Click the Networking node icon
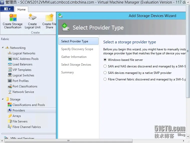Image resolution: width=190 pixels, height=143 pixels. coord(7,48)
